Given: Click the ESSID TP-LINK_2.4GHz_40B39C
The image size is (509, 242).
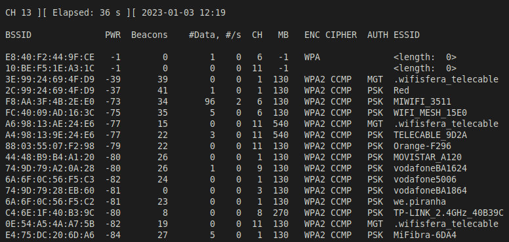Looking at the screenshot, I should coord(449,213).
